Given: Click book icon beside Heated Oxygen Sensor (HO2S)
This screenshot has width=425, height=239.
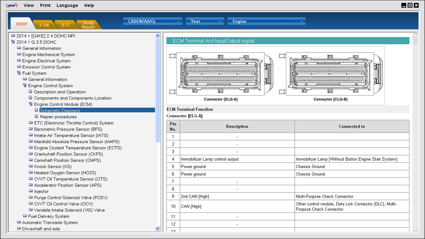Looking at the screenshot, I should point(31,173).
